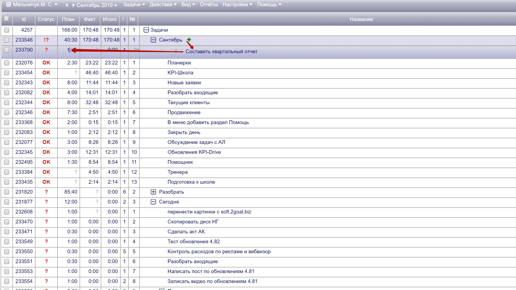Click the green plus icon next to Сентябрь
This screenshot has height=290, width=516.
189,39
